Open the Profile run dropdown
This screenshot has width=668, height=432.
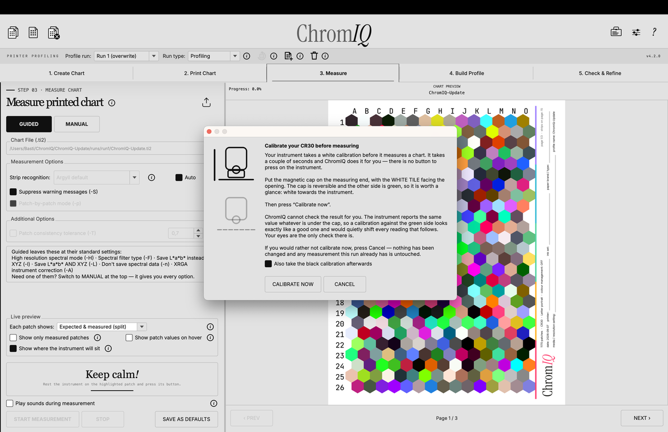pyautogui.click(x=126, y=56)
